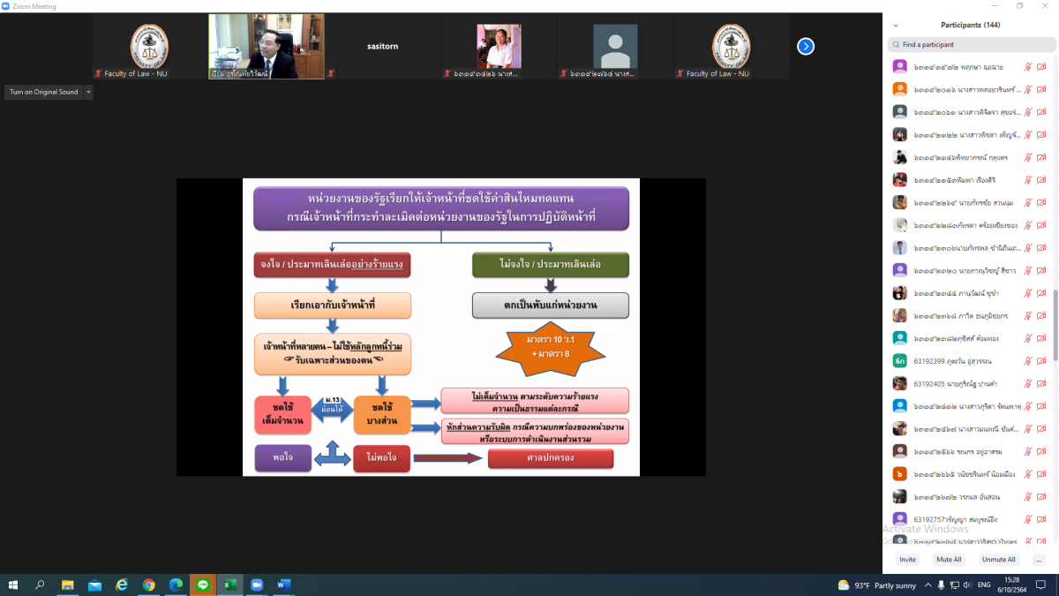Collapse the Participants panel chevron

pos(897,25)
